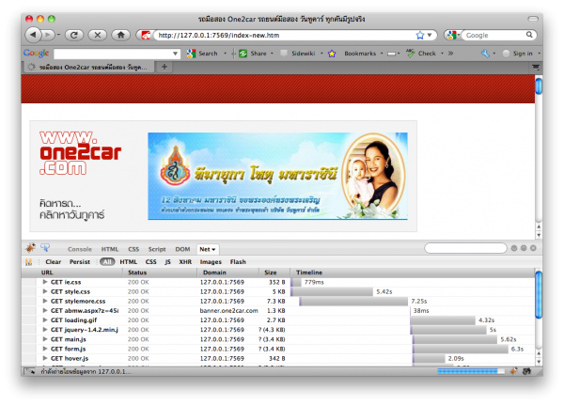Screen dimensions: 564x405
Task: Click the Google toolbar logo
Action: pos(36,54)
